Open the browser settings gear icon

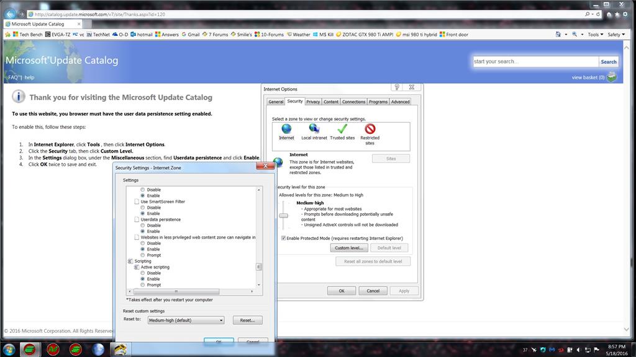coord(625,14)
